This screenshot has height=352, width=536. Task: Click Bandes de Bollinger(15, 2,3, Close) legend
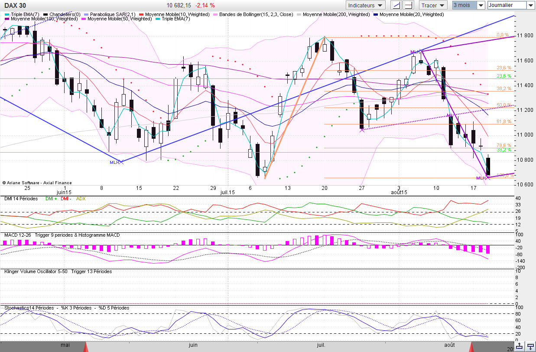coord(252,14)
